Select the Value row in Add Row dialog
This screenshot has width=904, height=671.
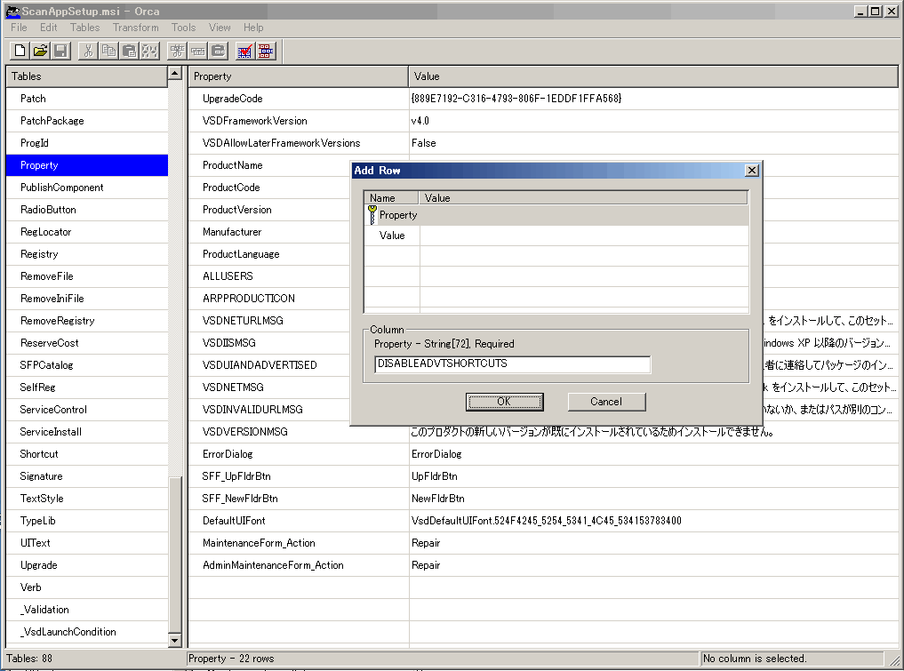[x=556, y=236]
